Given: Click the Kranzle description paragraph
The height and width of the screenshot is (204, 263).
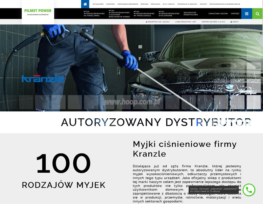Looking at the screenshot, I should [187, 184].
